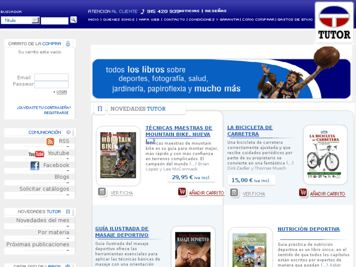Click price 29,95 € iva incl.
The height and width of the screenshot is (267, 356).
[x=191, y=177]
